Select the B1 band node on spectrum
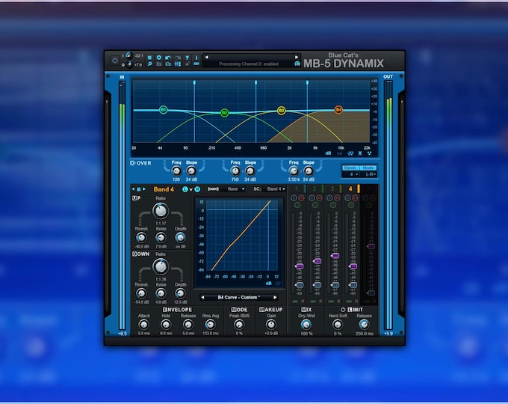This screenshot has height=404, width=508. pos(164,110)
